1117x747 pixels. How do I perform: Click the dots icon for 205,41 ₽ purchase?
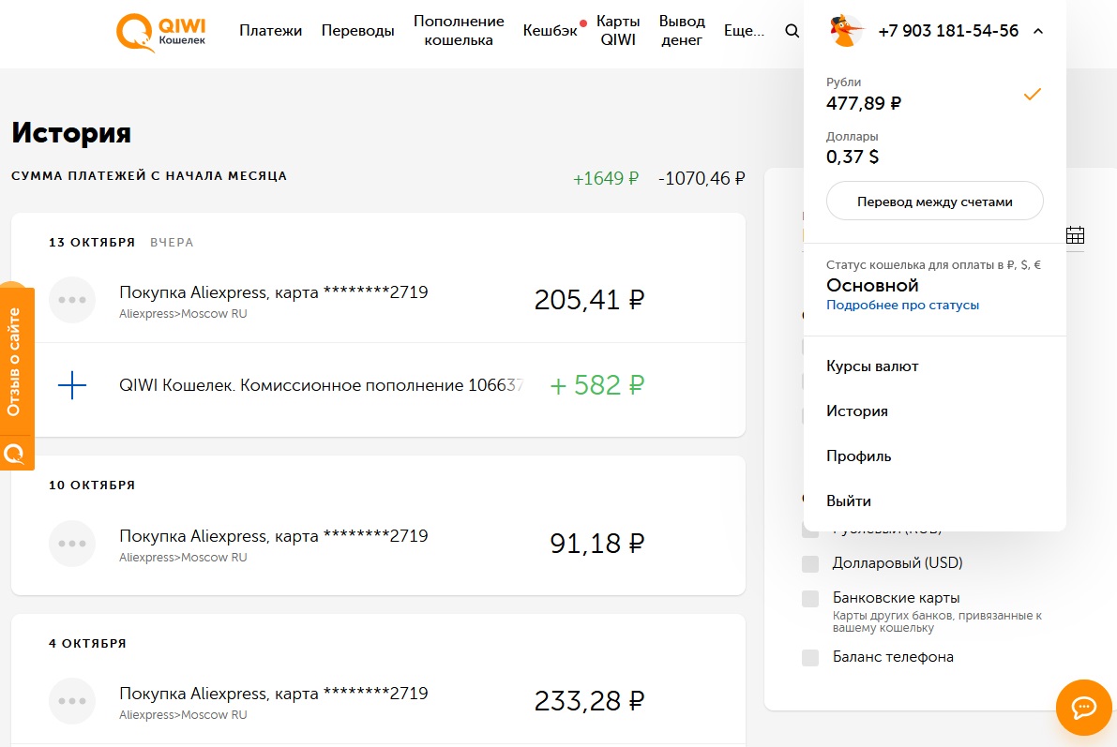72,300
